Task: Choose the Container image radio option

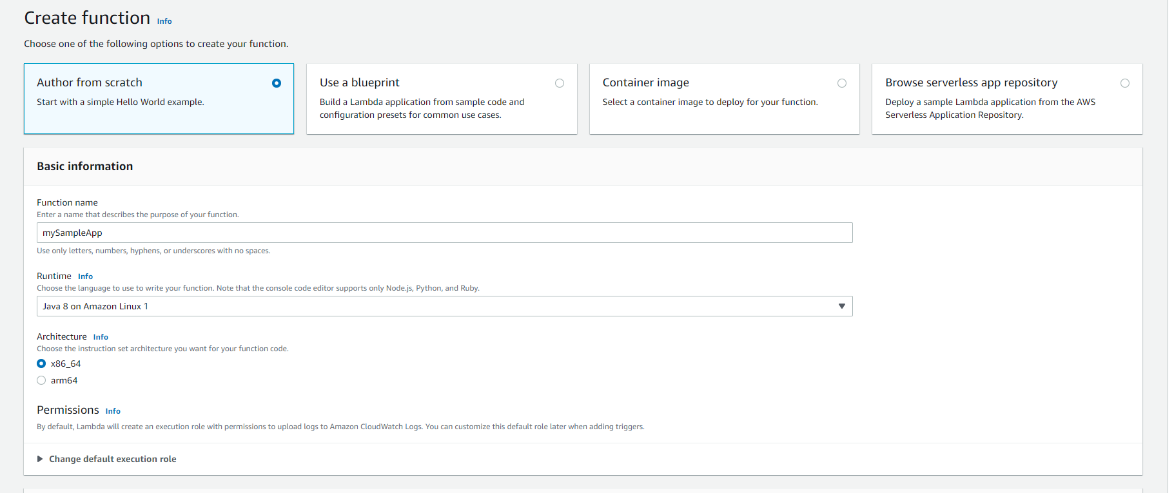Action: (x=842, y=83)
